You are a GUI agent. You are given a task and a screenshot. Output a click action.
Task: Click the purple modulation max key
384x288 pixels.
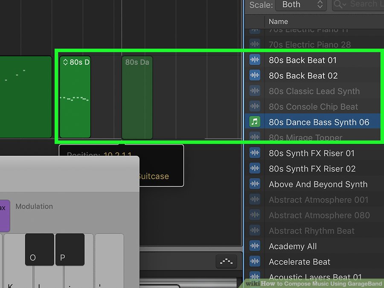[5, 215]
